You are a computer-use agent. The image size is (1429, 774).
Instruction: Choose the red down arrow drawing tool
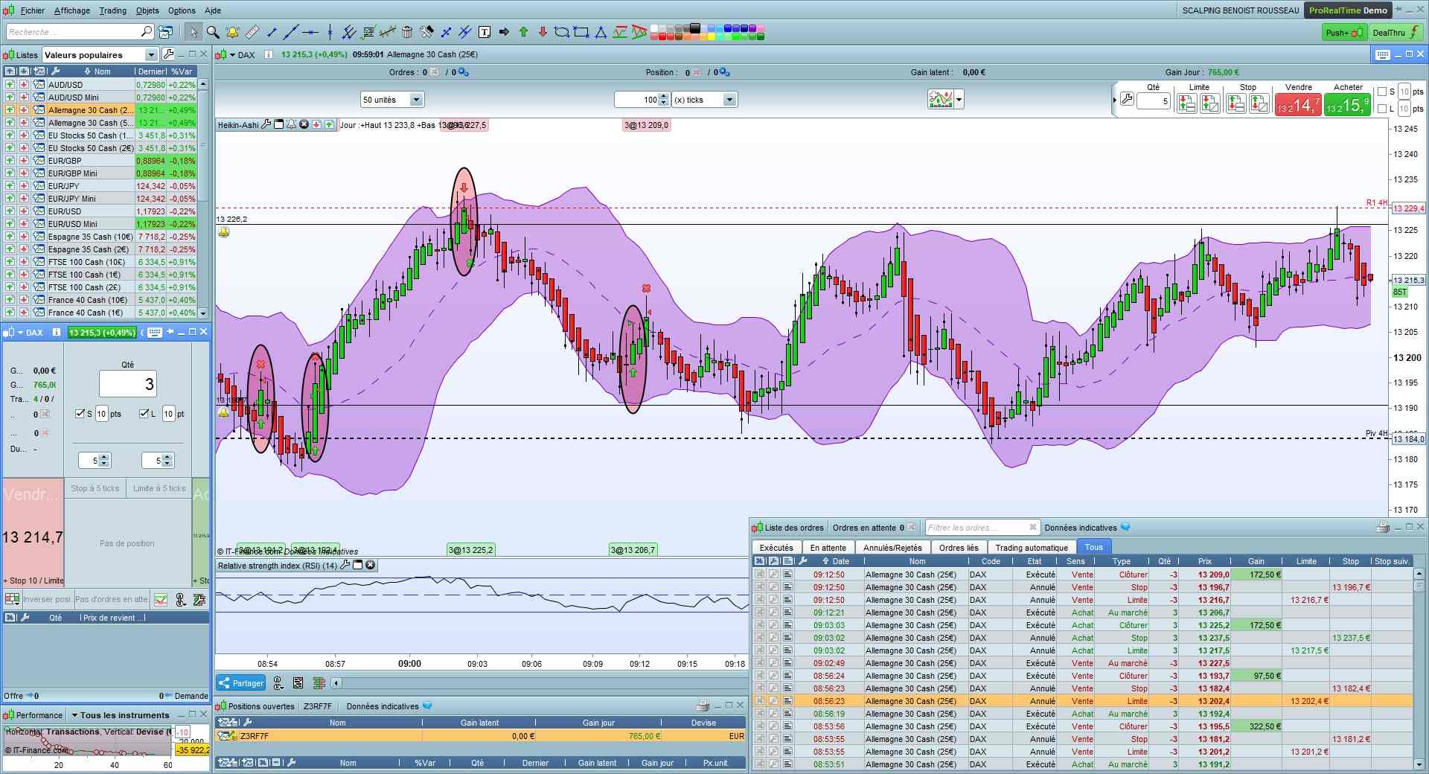tap(543, 32)
